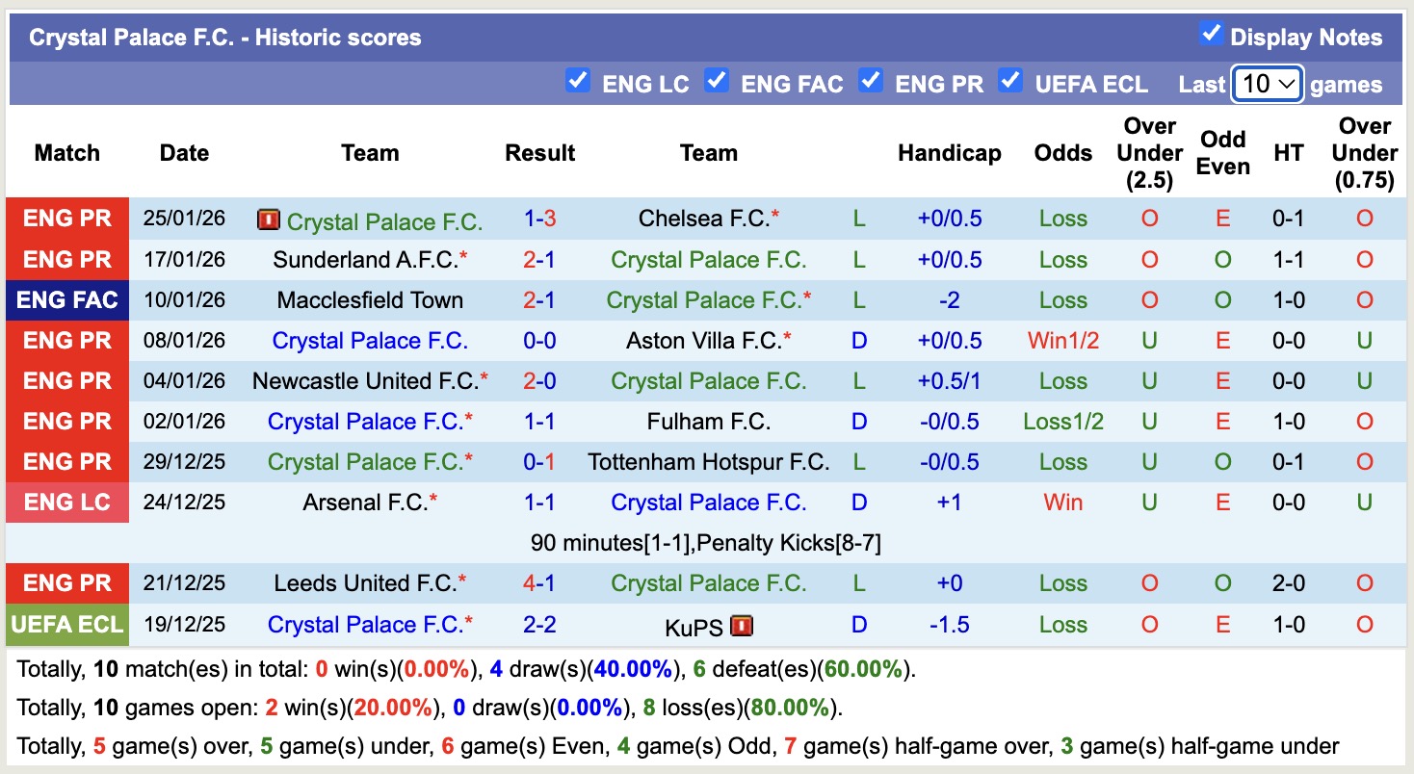Click the UEFA ECL badge on the KuPS row
This screenshot has height=774, width=1414.
(66, 624)
